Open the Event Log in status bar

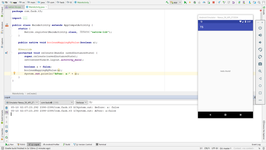point(256,144)
